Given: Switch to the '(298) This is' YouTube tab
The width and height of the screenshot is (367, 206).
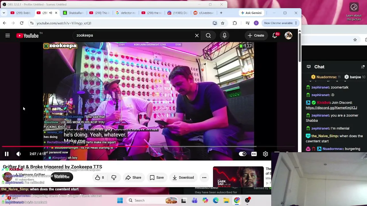Looking at the screenshot, I should click(99, 13).
